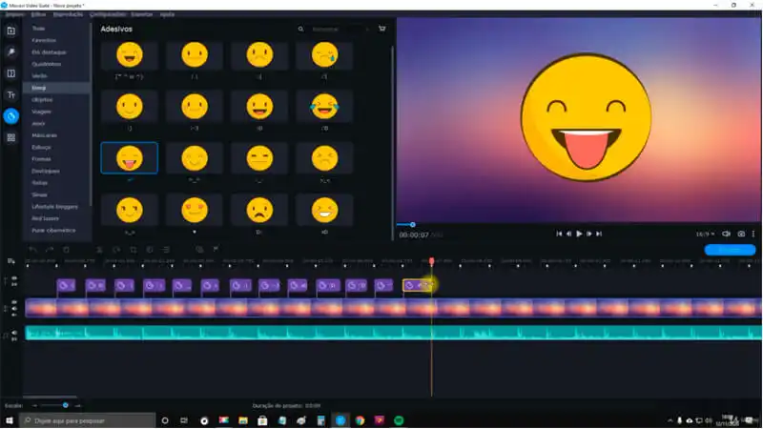Image resolution: width=763 pixels, height=429 pixels.
Task: Click the crop tool icon
Action: 133,250
